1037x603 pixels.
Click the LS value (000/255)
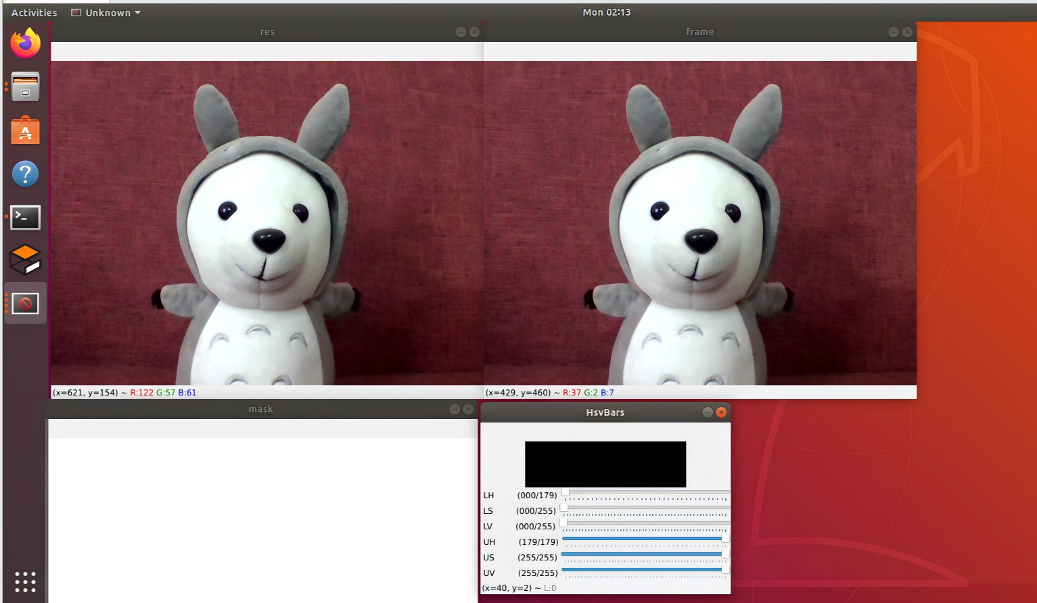pyautogui.click(x=536, y=511)
